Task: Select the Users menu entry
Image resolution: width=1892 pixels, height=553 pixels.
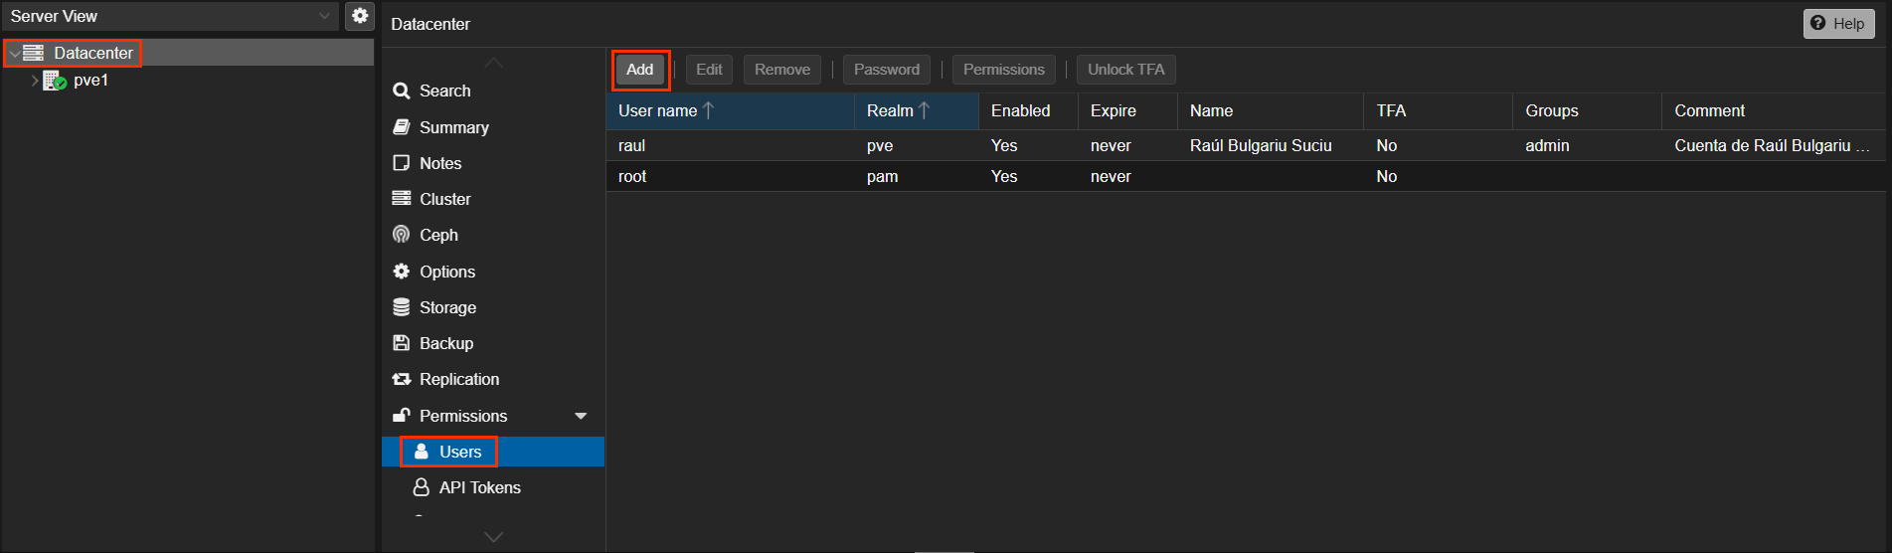Action: click(x=459, y=452)
